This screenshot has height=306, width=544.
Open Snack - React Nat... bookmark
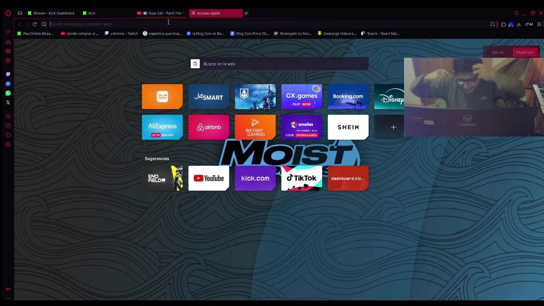380,34
